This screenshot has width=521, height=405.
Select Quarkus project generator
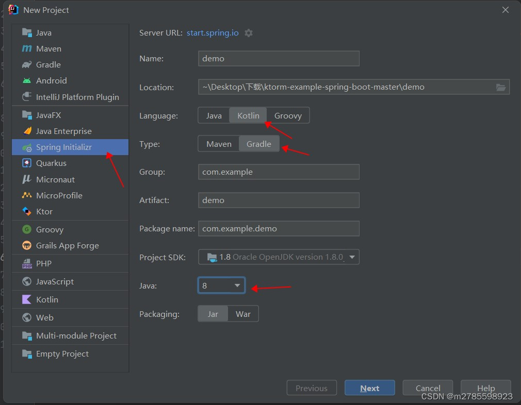point(70,163)
